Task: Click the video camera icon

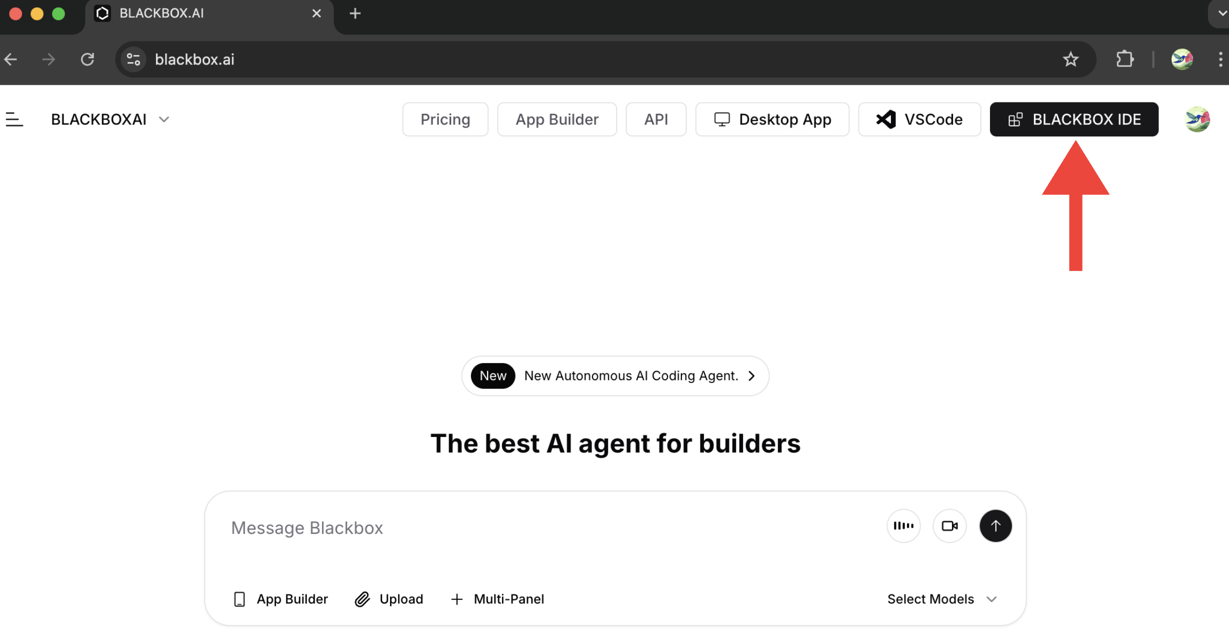Action: pyautogui.click(x=949, y=525)
